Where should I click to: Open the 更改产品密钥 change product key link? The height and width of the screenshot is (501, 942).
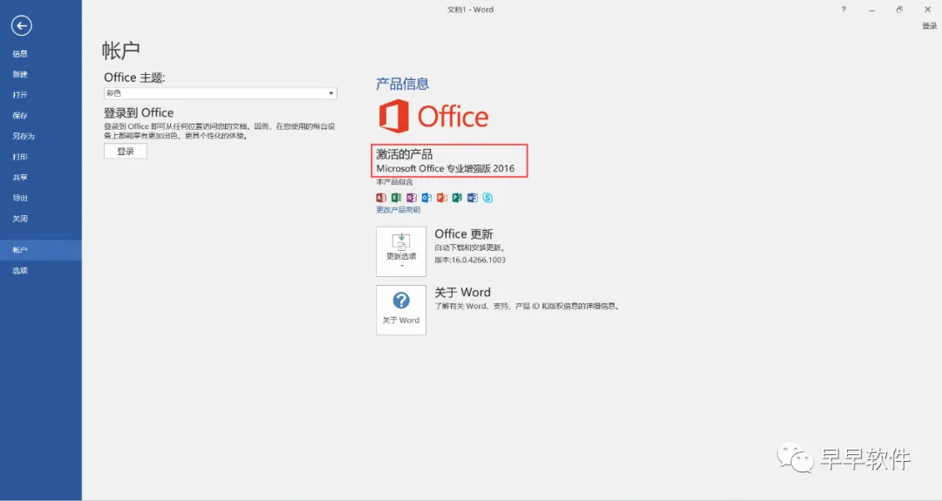tap(398, 210)
